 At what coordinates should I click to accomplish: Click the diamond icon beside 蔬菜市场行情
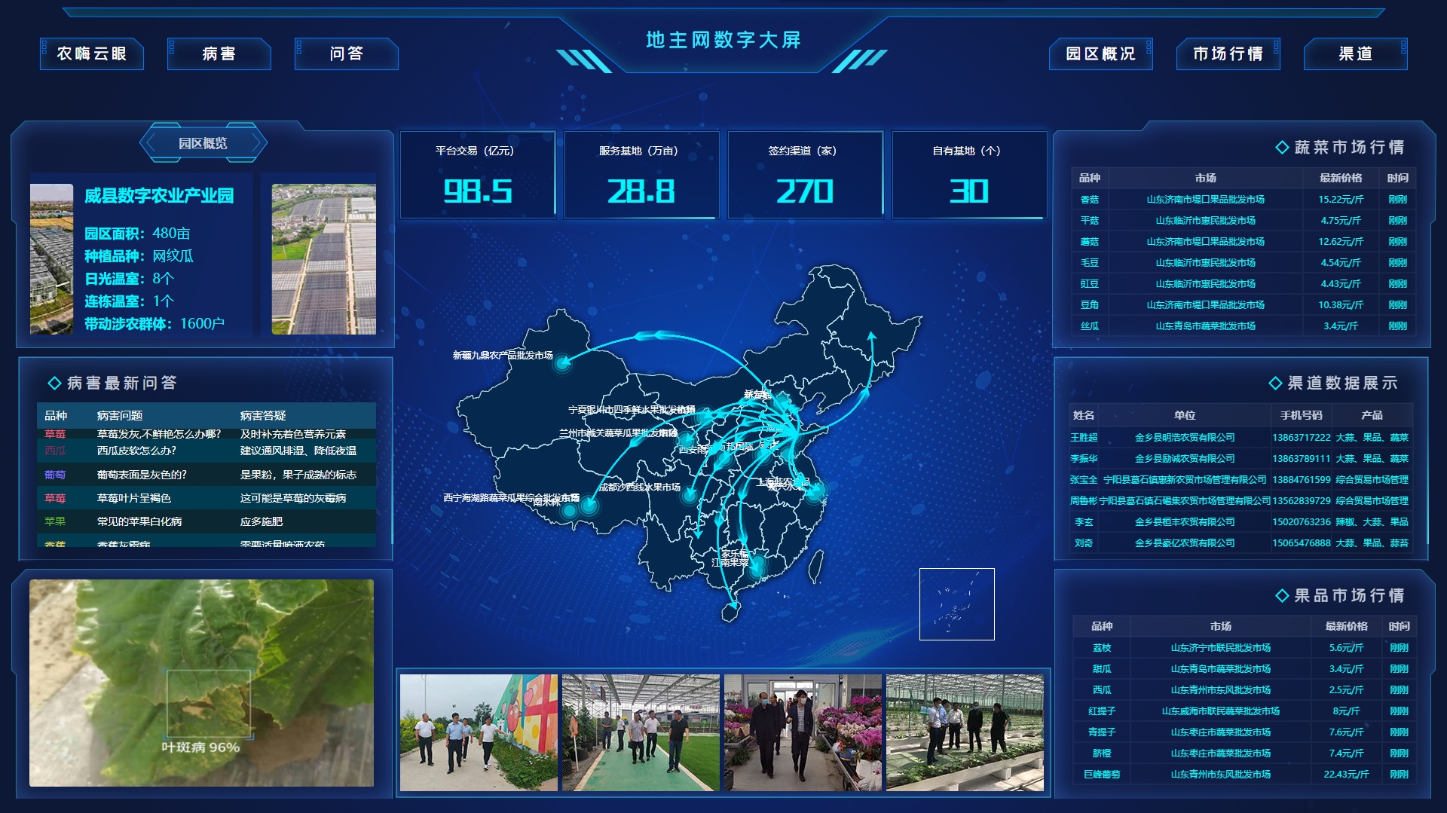coord(1281,148)
